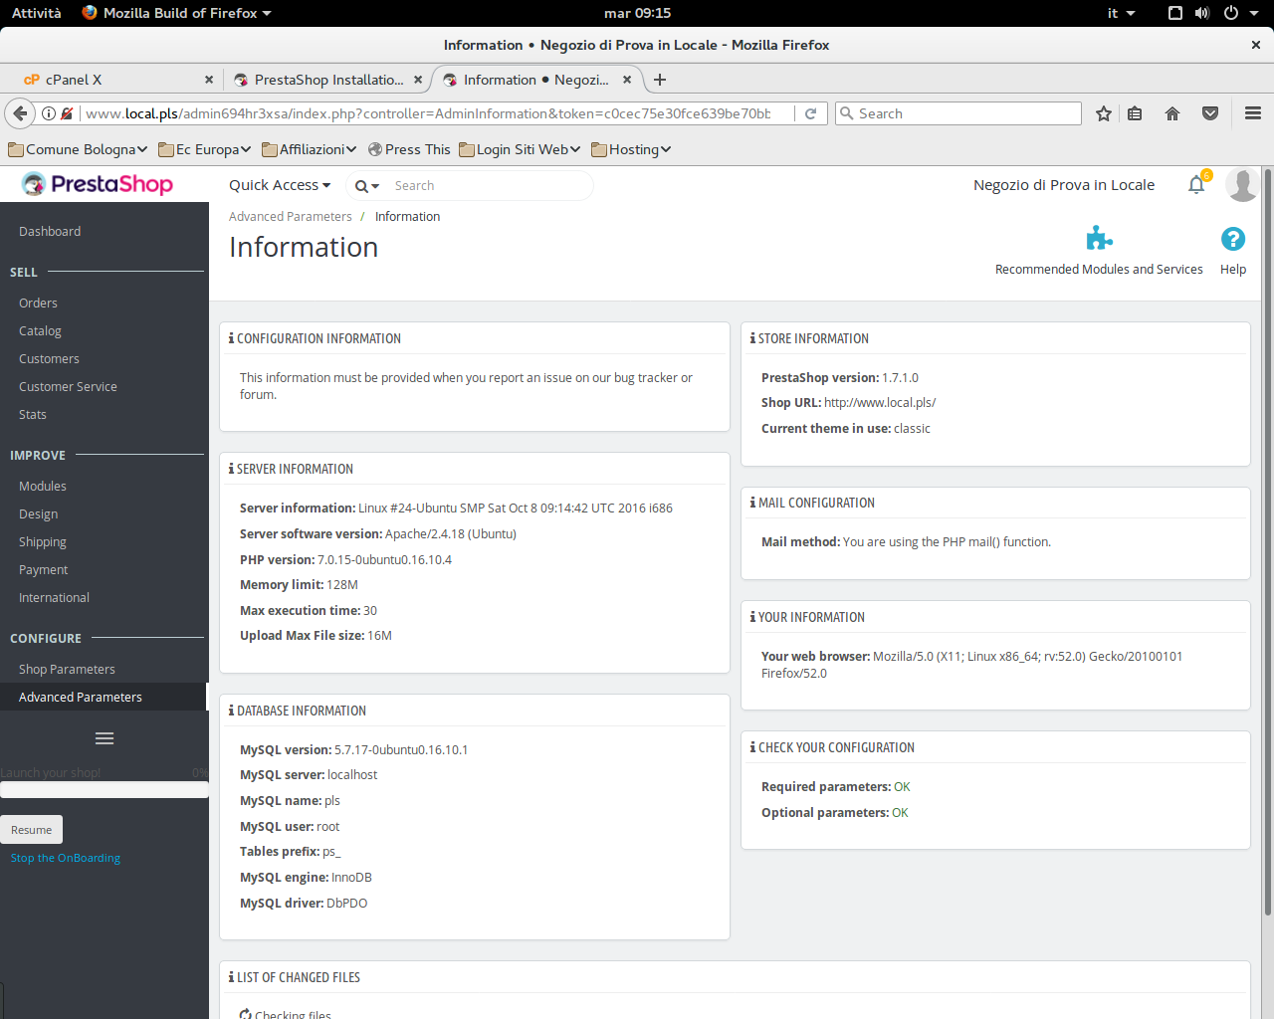
Task: Open the clock showing mar 09:15
Action: point(637,13)
